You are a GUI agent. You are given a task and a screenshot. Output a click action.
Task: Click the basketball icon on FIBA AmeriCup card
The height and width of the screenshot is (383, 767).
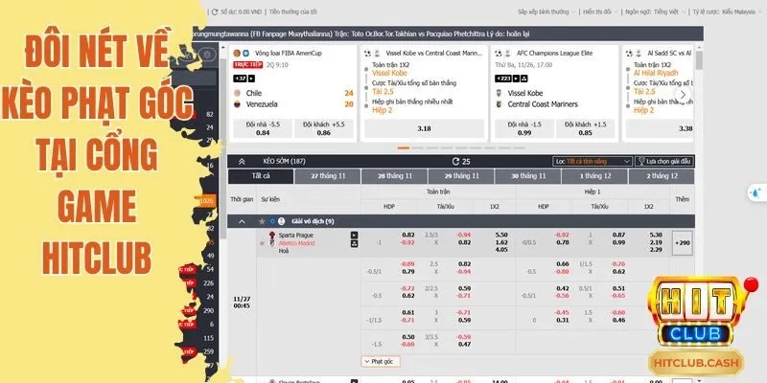point(237,53)
